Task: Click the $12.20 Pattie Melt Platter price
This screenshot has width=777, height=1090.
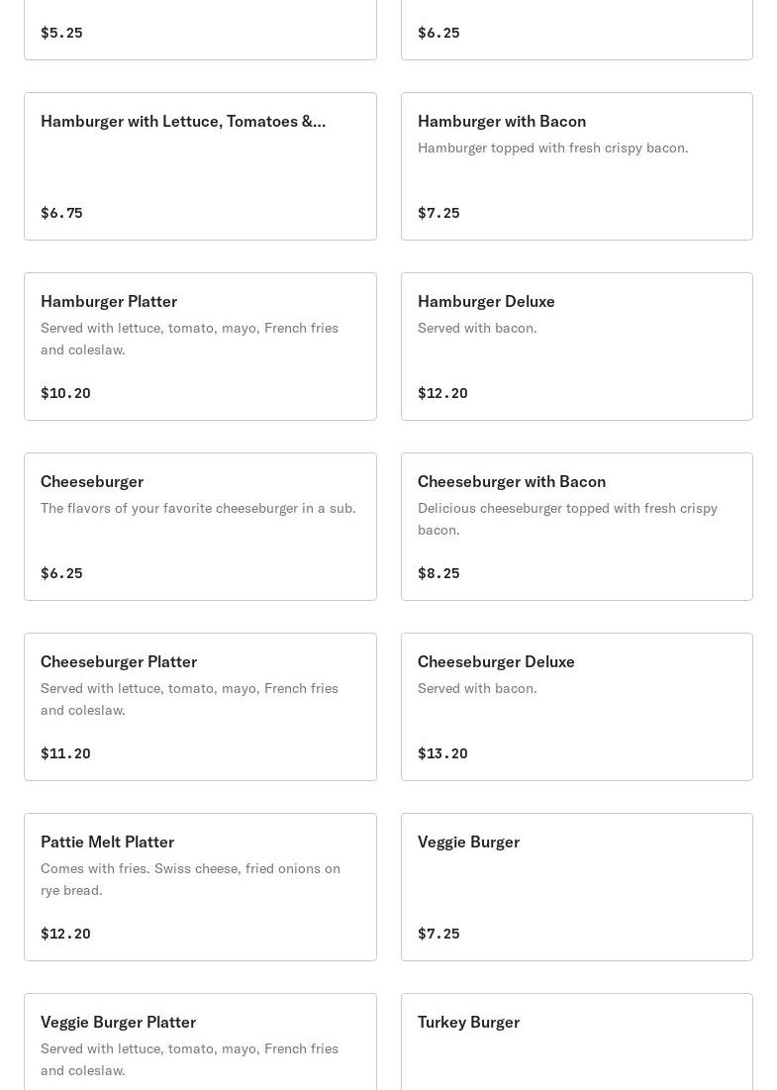Action: pos(65,934)
